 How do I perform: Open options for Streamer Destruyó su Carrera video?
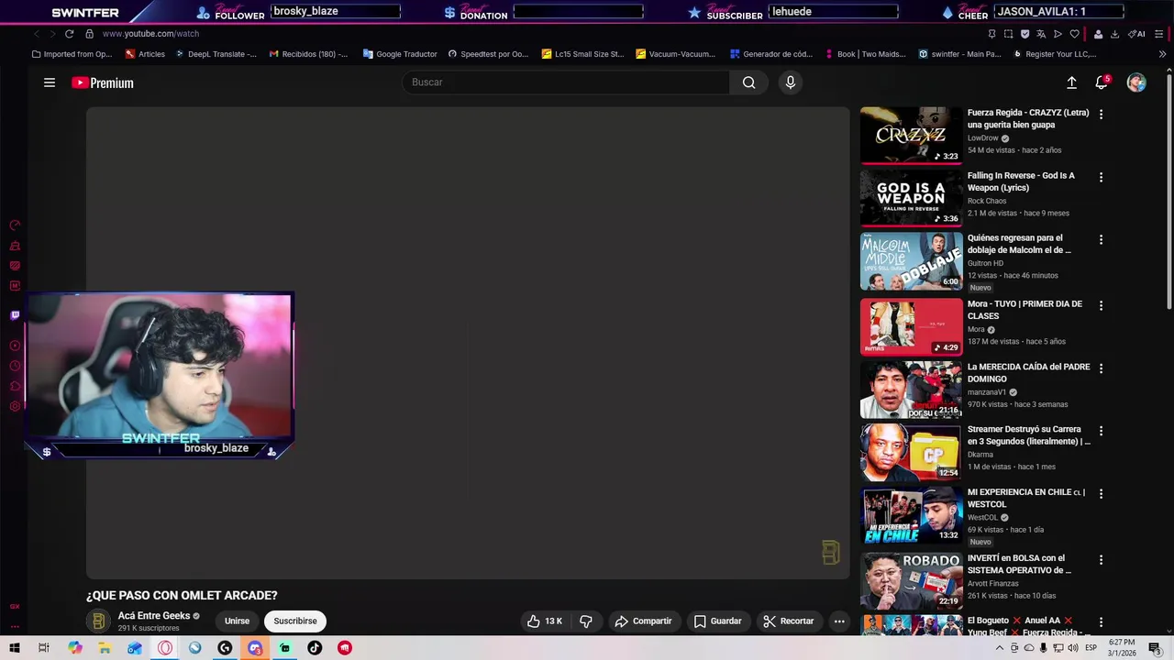click(x=1101, y=431)
